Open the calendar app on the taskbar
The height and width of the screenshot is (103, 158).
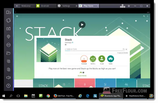tap(33, 96)
